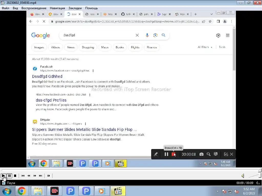This screenshot has width=262, height=196.
Task: Click the recorder's pause button
Action: click(166, 154)
